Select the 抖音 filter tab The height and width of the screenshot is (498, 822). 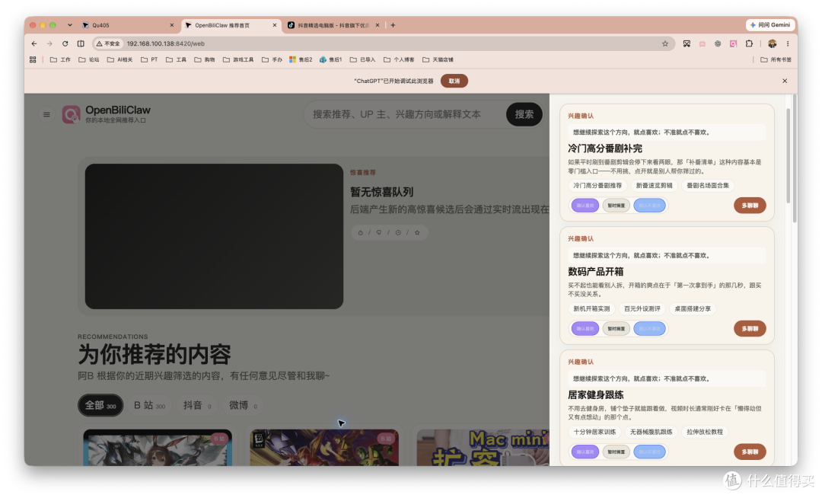tap(197, 405)
